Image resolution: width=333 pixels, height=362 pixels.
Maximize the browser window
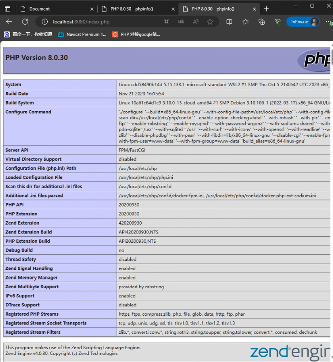point(312,6)
